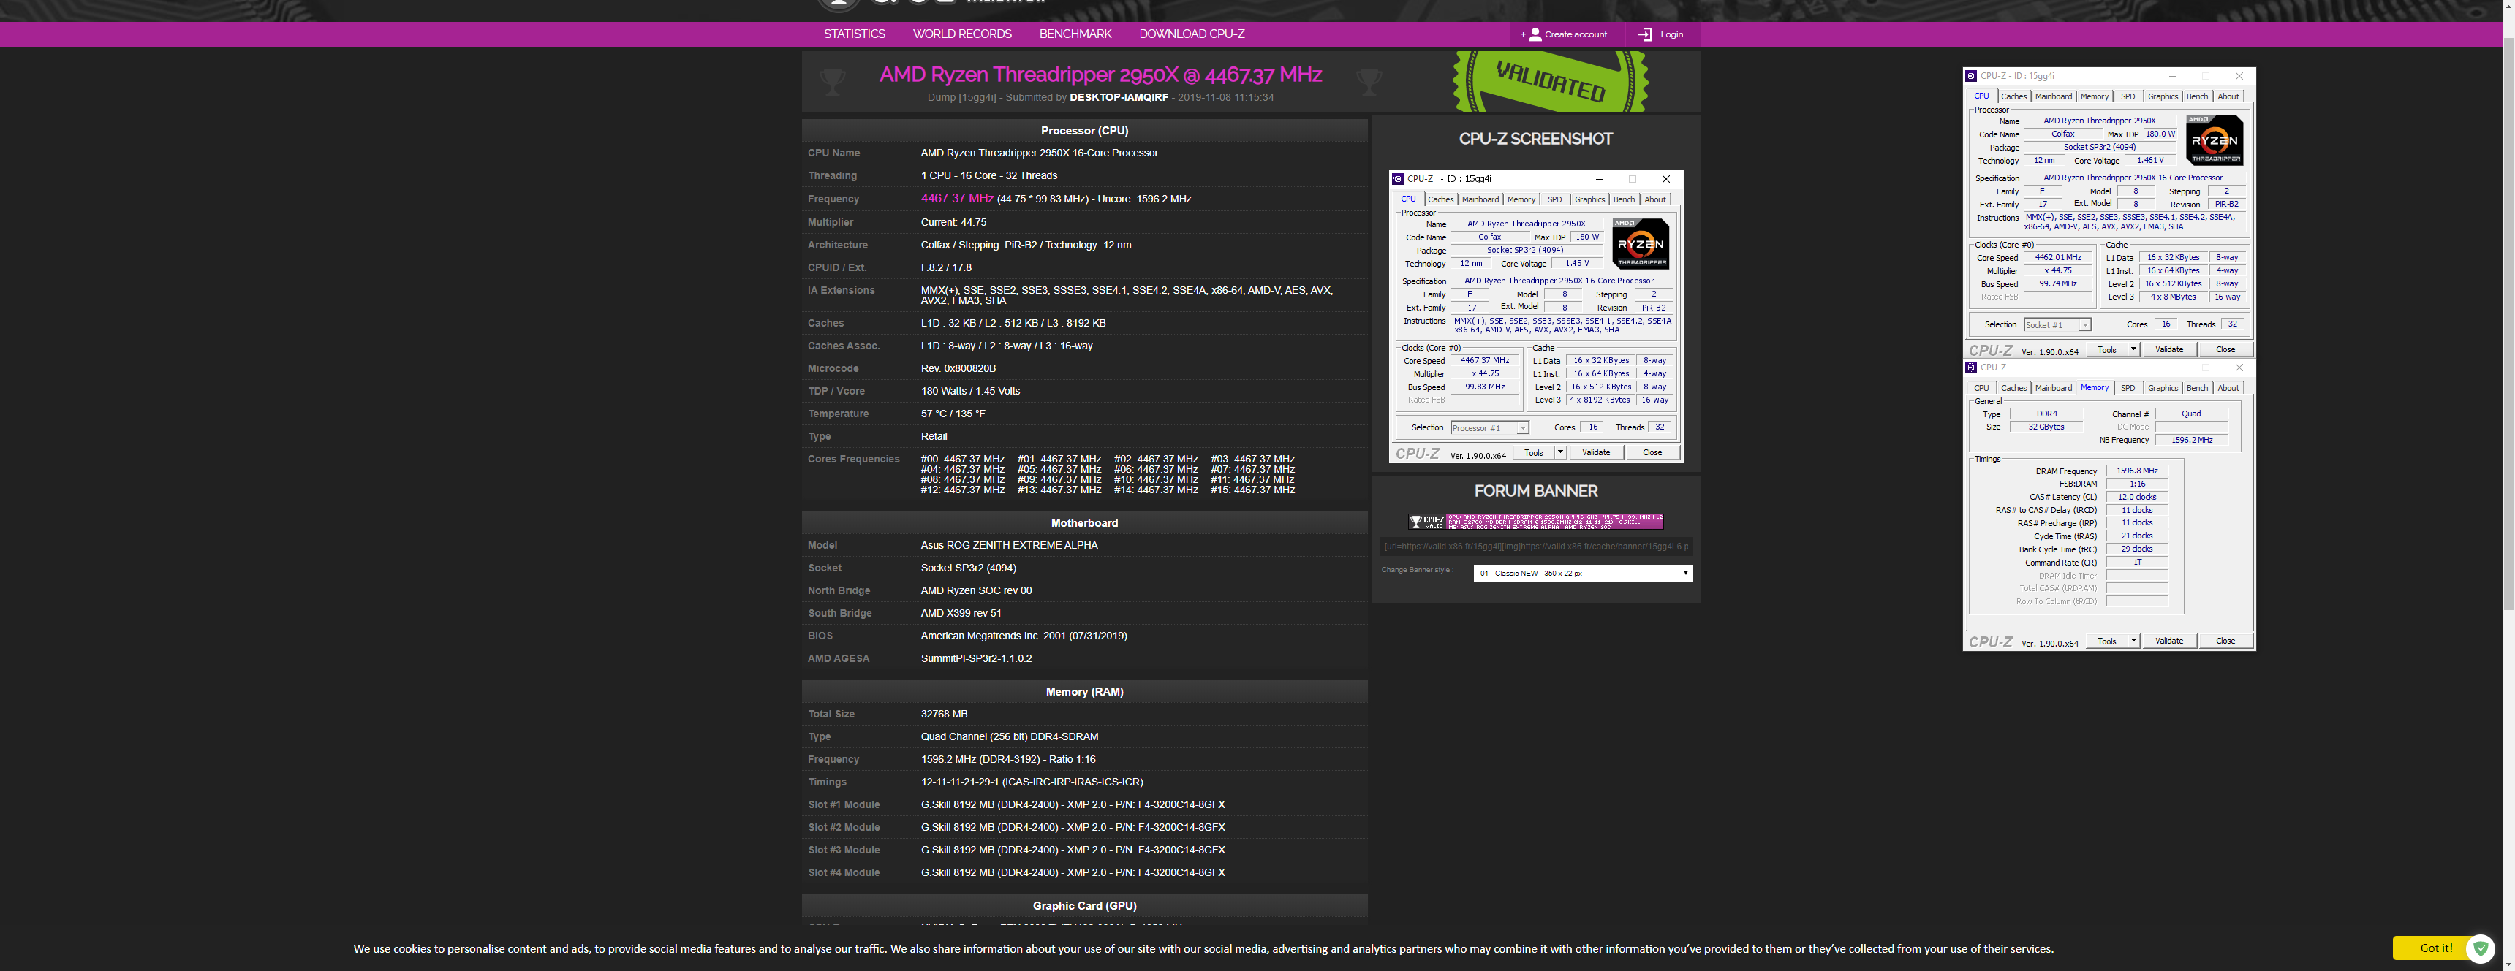Open the Socket #1 selection combo box
The image size is (2515, 971).
2057,325
